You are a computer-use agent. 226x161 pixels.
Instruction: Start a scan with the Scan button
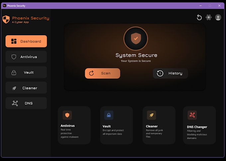[x=102, y=73]
